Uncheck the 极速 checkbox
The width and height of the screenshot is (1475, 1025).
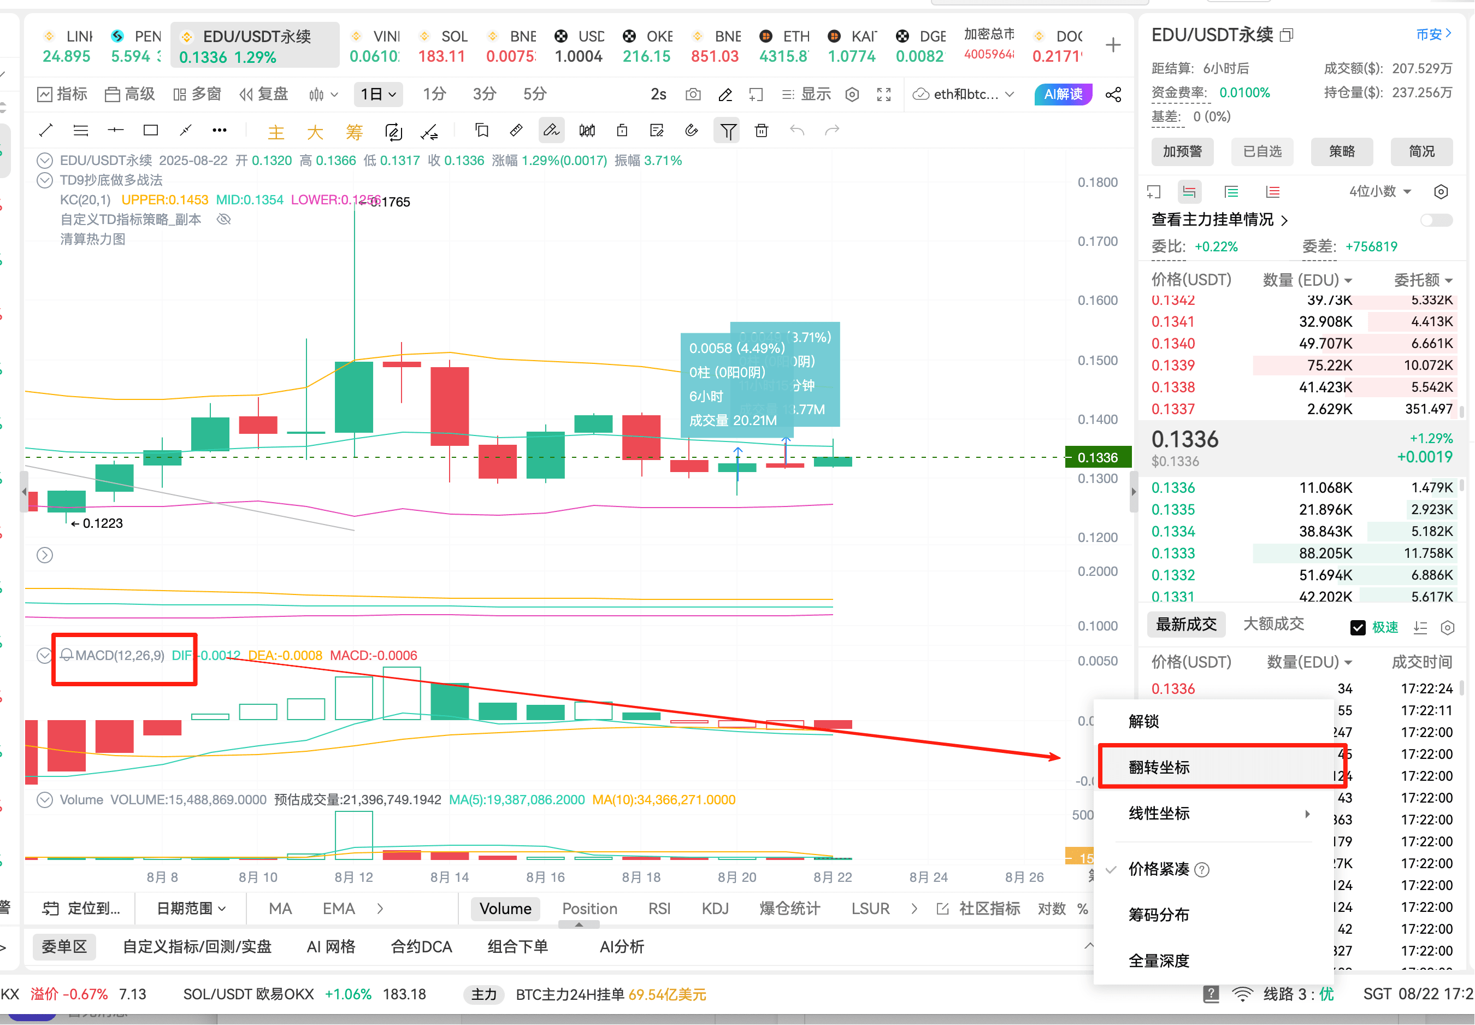point(1358,628)
